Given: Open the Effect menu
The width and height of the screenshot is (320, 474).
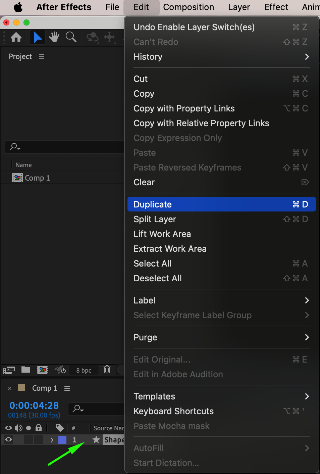Looking at the screenshot, I should click(x=276, y=7).
